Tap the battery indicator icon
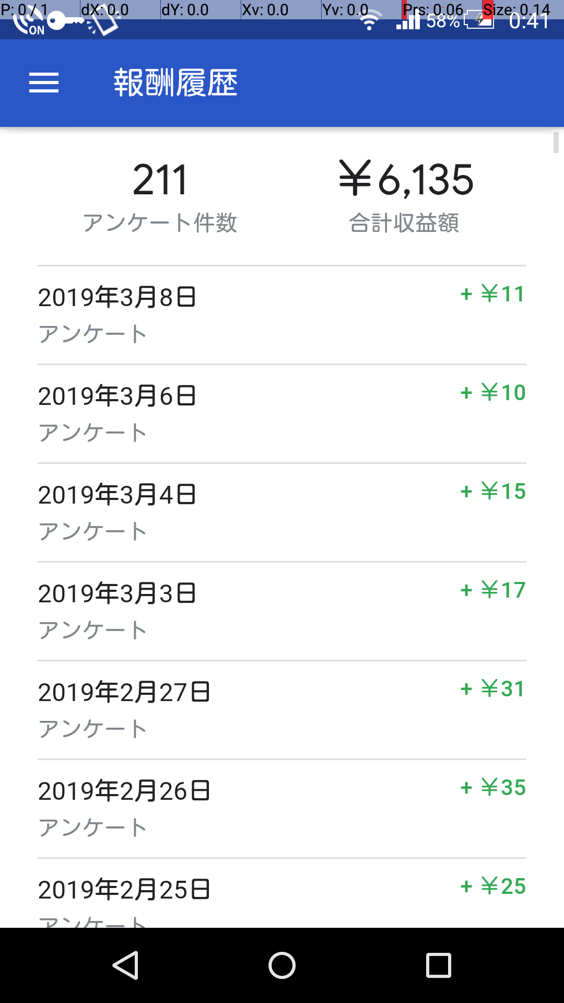The width and height of the screenshot is (564, 1003). (479, 21)
